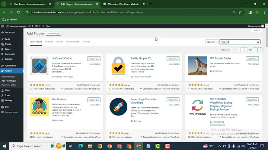Open Windows Start menu
Viewport: 268px width, 150px height.
point(4,146)
